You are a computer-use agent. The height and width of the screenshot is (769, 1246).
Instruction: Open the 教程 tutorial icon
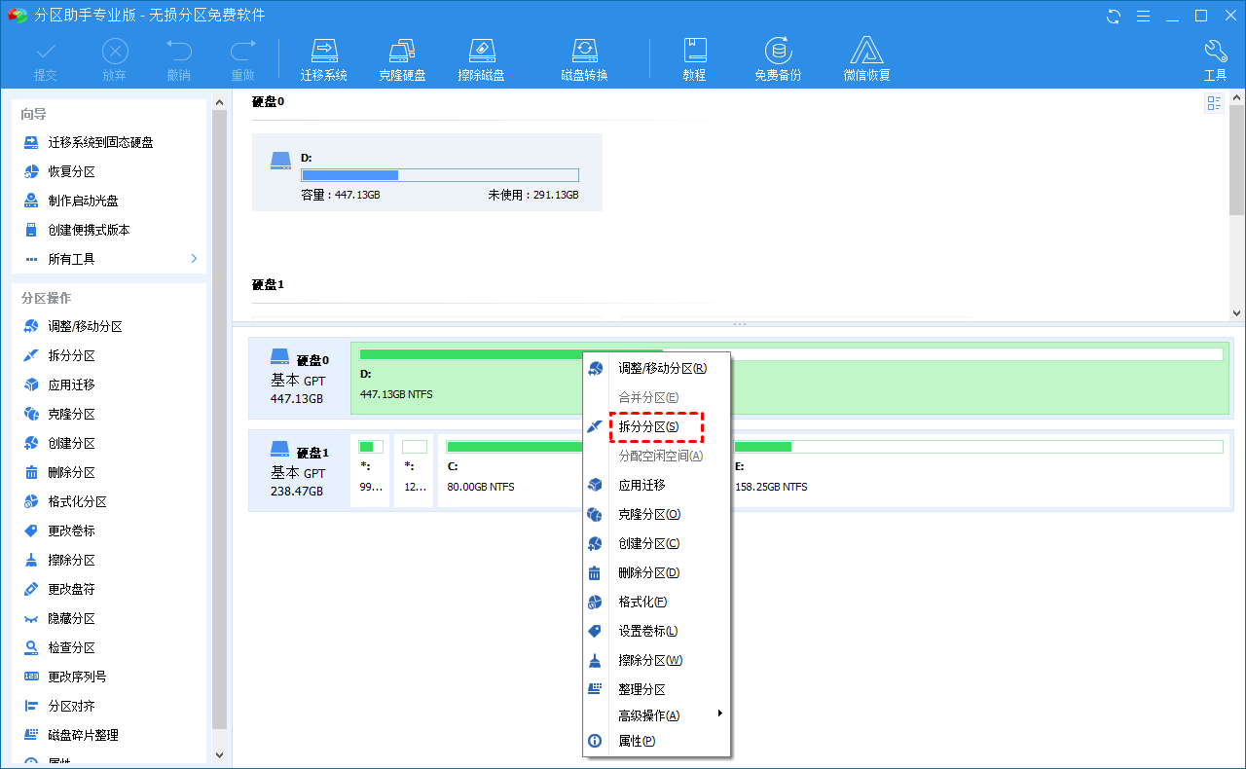click(x=694, y=51)
